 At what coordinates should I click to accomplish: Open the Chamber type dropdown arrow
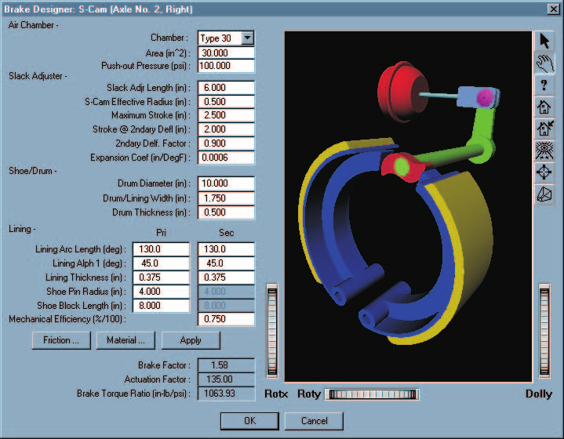(247, 38)
